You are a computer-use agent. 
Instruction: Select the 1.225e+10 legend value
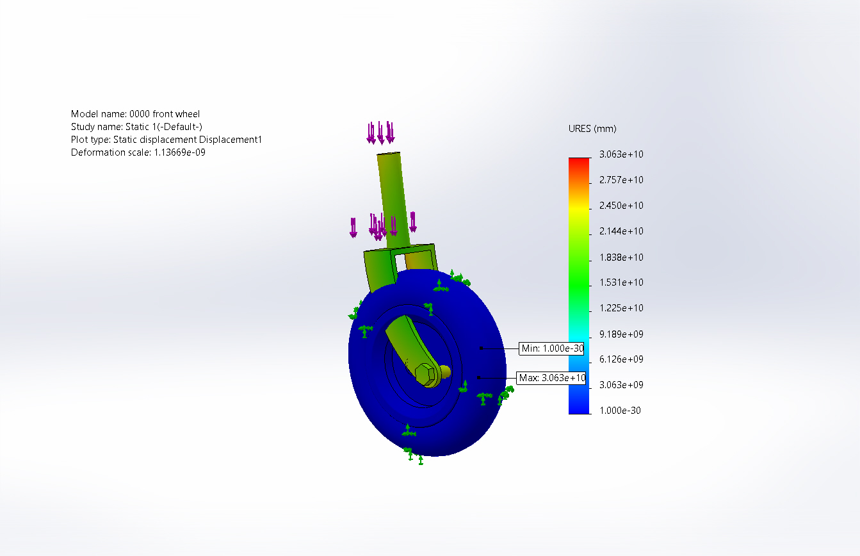coord(621,308)
